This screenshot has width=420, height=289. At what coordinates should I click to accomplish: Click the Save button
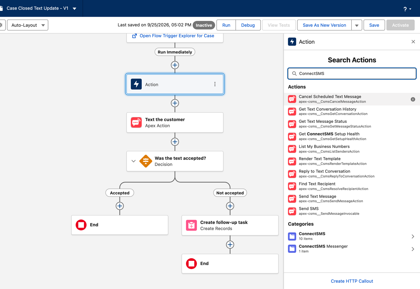(374, 25)
